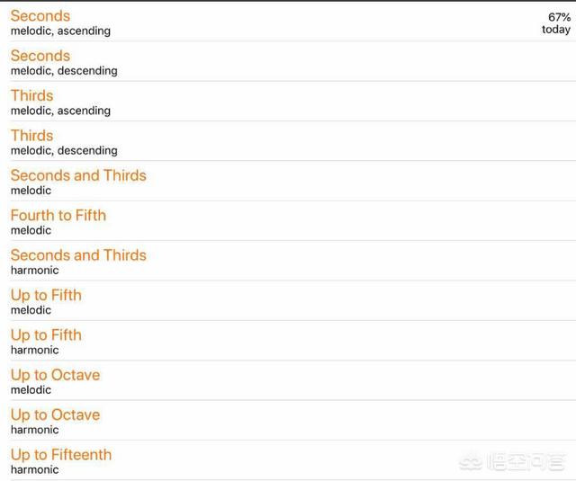Image resolution: width=576 pixels, height=481 pixels.
Task: Start the harmonic Up to Fifth exercise
Action: pyautogui.click(x=46, y=335)
